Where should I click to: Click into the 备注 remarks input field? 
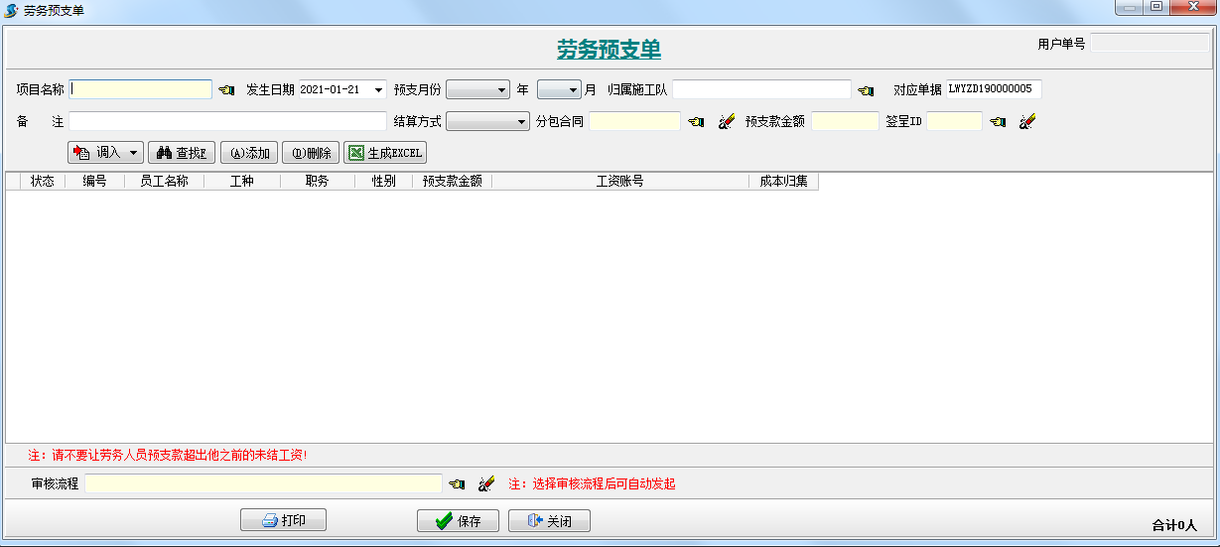click(227, 122)
